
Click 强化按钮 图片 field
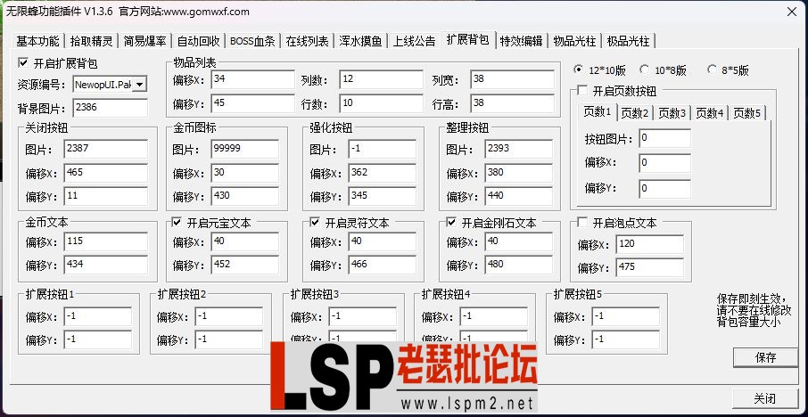383,149
